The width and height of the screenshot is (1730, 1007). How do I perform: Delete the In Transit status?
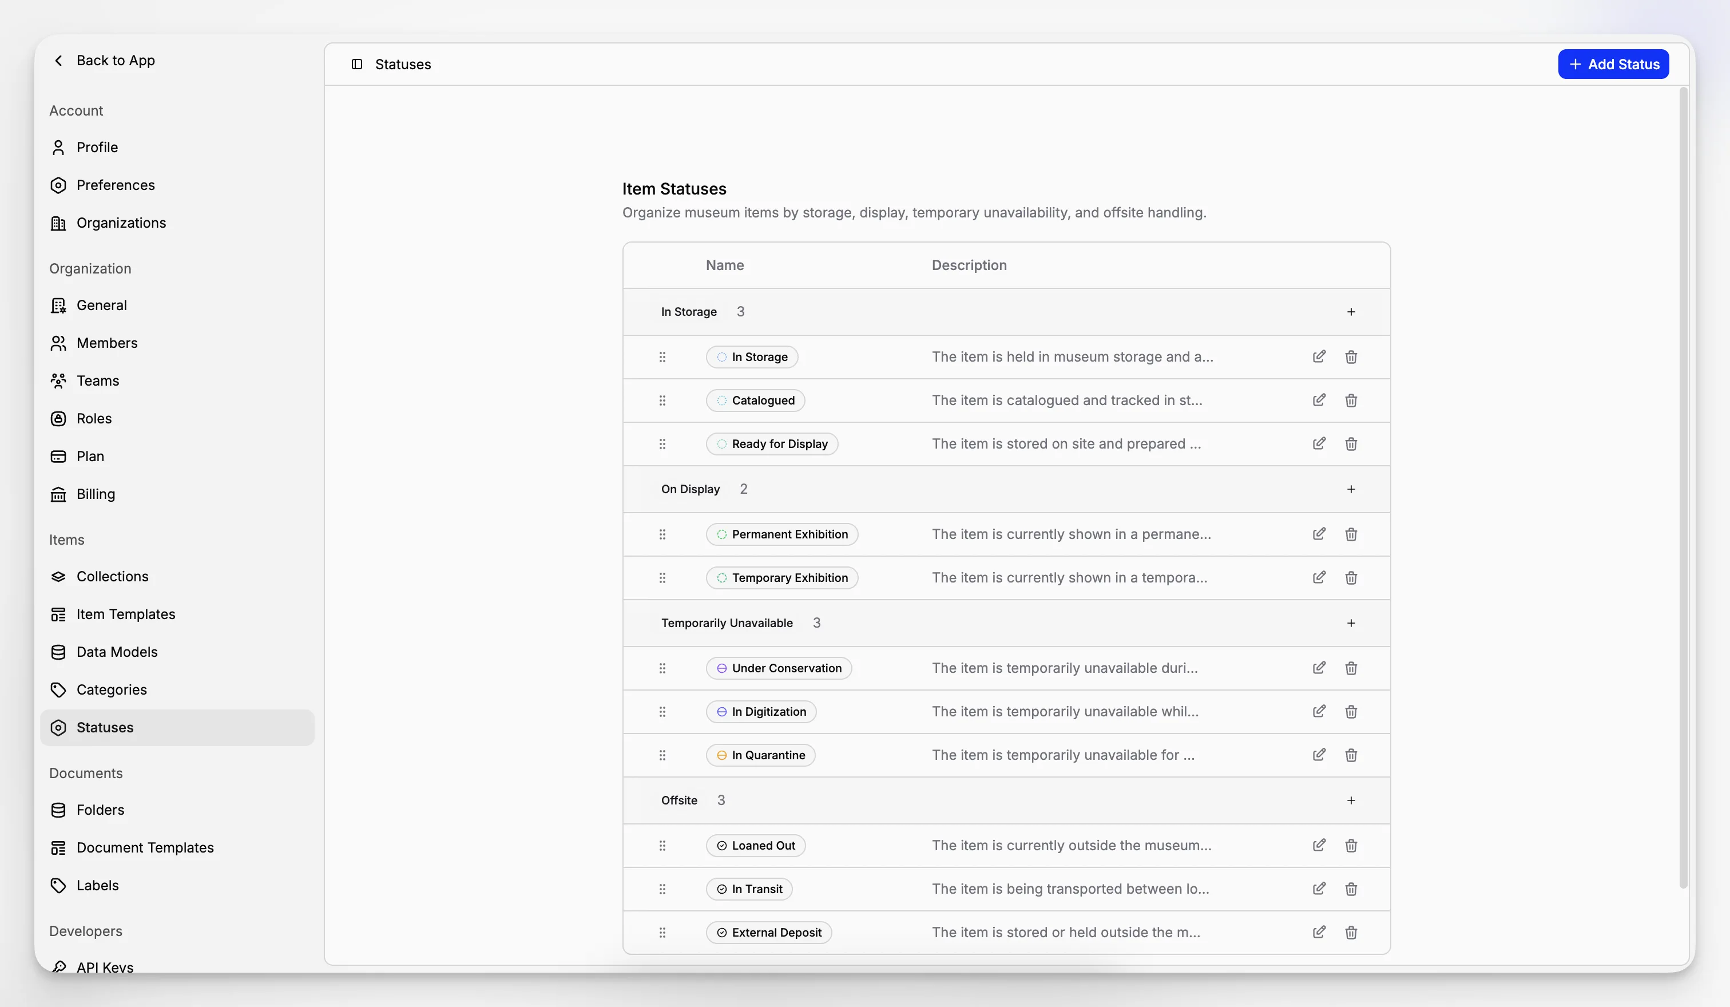point(1350,889)
